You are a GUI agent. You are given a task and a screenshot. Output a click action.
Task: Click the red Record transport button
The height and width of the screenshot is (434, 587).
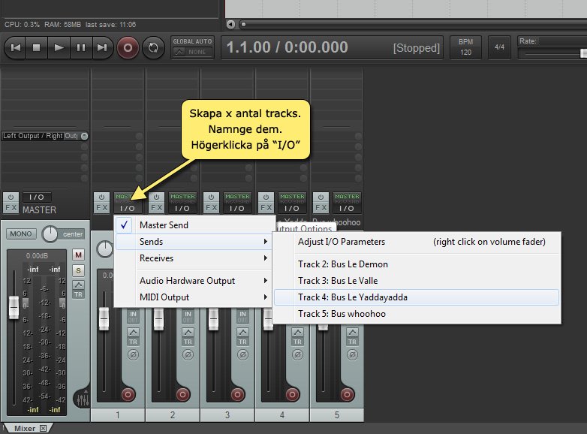[x=128, y=48]
